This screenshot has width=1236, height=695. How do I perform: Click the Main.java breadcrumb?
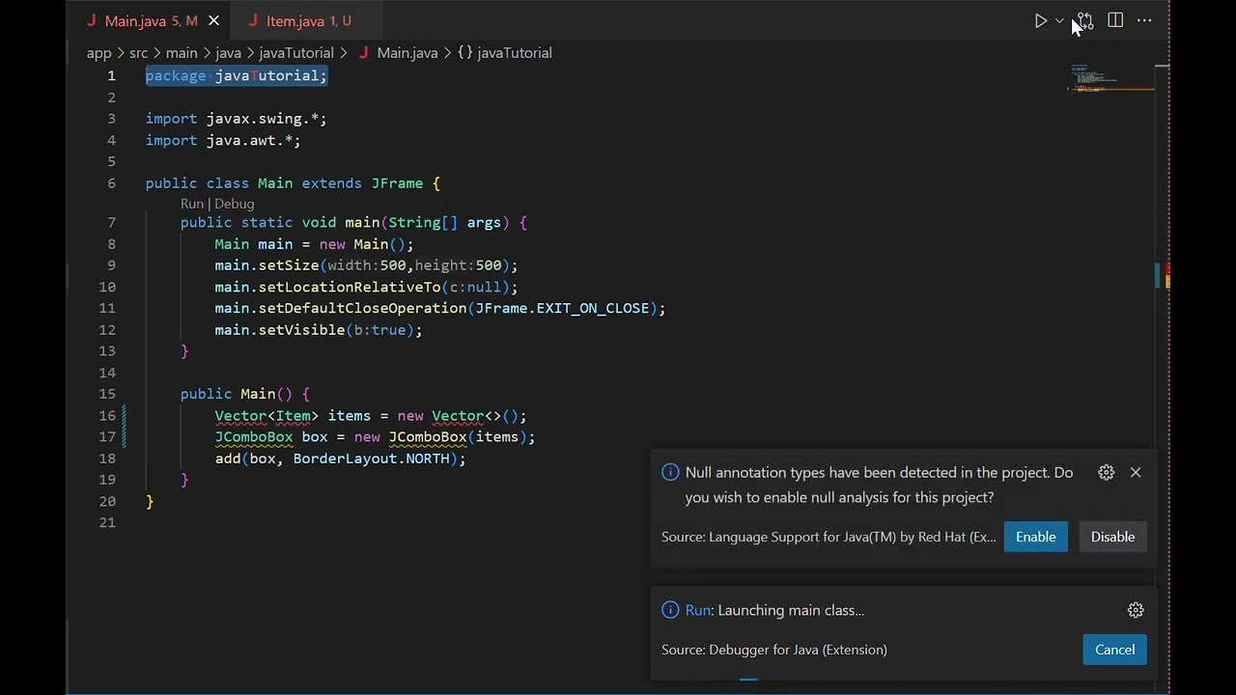coord(397,53)
